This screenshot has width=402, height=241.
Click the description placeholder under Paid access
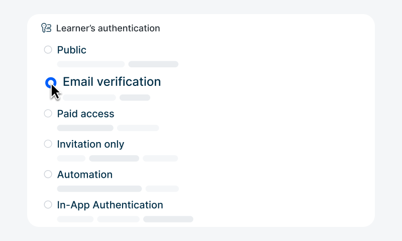(x=108, y=128)
